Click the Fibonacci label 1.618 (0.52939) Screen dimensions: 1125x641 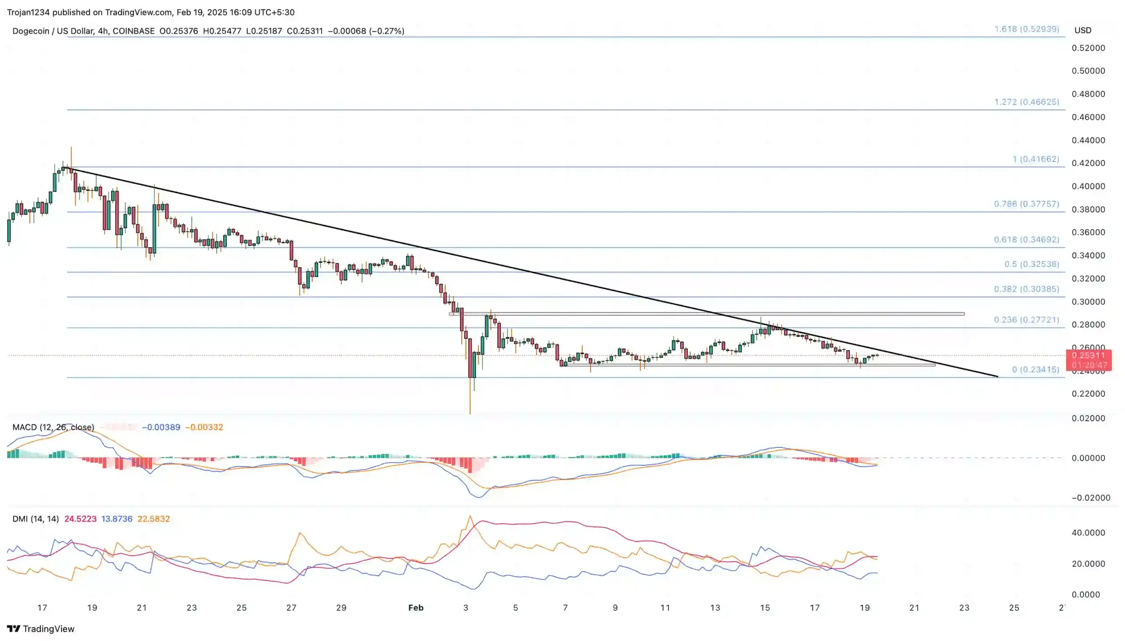click(x=1026, y=29)
